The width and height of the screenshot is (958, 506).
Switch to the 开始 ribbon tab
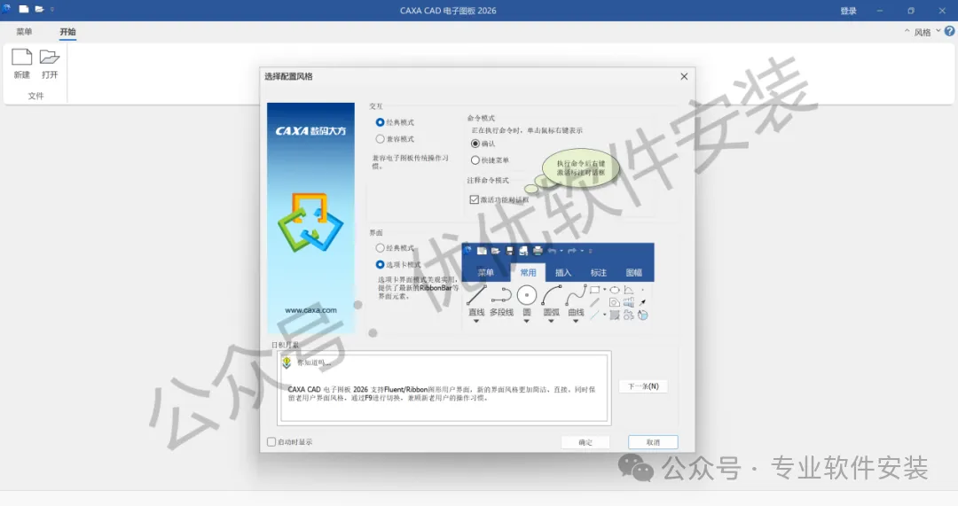[67, 32]
